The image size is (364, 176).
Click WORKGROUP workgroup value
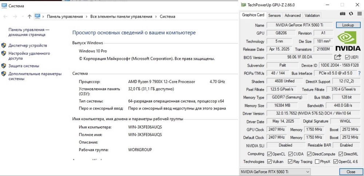tap(140, 150)
